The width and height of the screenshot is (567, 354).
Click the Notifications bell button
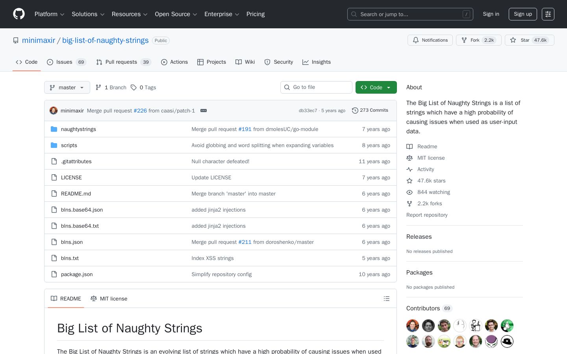[430, 40]
